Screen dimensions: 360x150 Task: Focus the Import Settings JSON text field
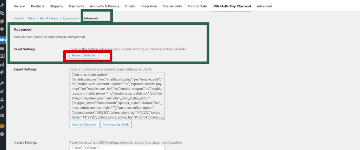117,148
